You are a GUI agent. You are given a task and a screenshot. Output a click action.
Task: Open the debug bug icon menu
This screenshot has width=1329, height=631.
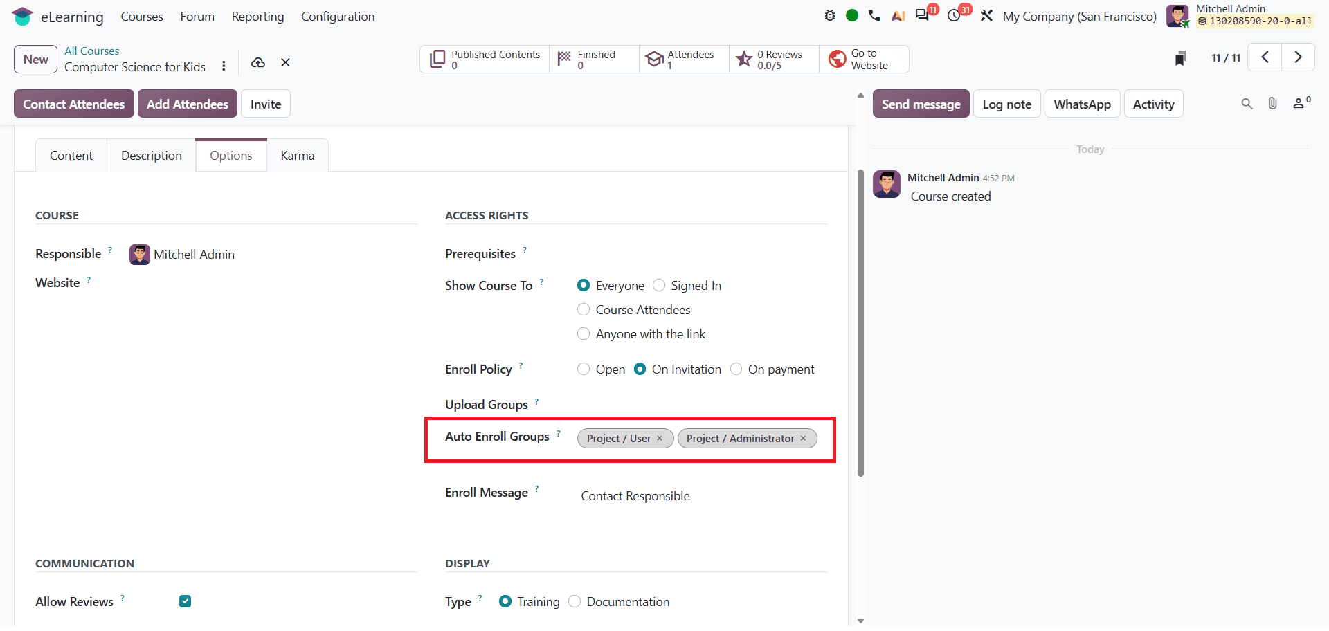[x=830, y=16]
